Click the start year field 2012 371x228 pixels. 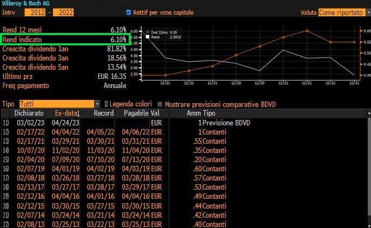pyautogui.click(x=35, y=12)
